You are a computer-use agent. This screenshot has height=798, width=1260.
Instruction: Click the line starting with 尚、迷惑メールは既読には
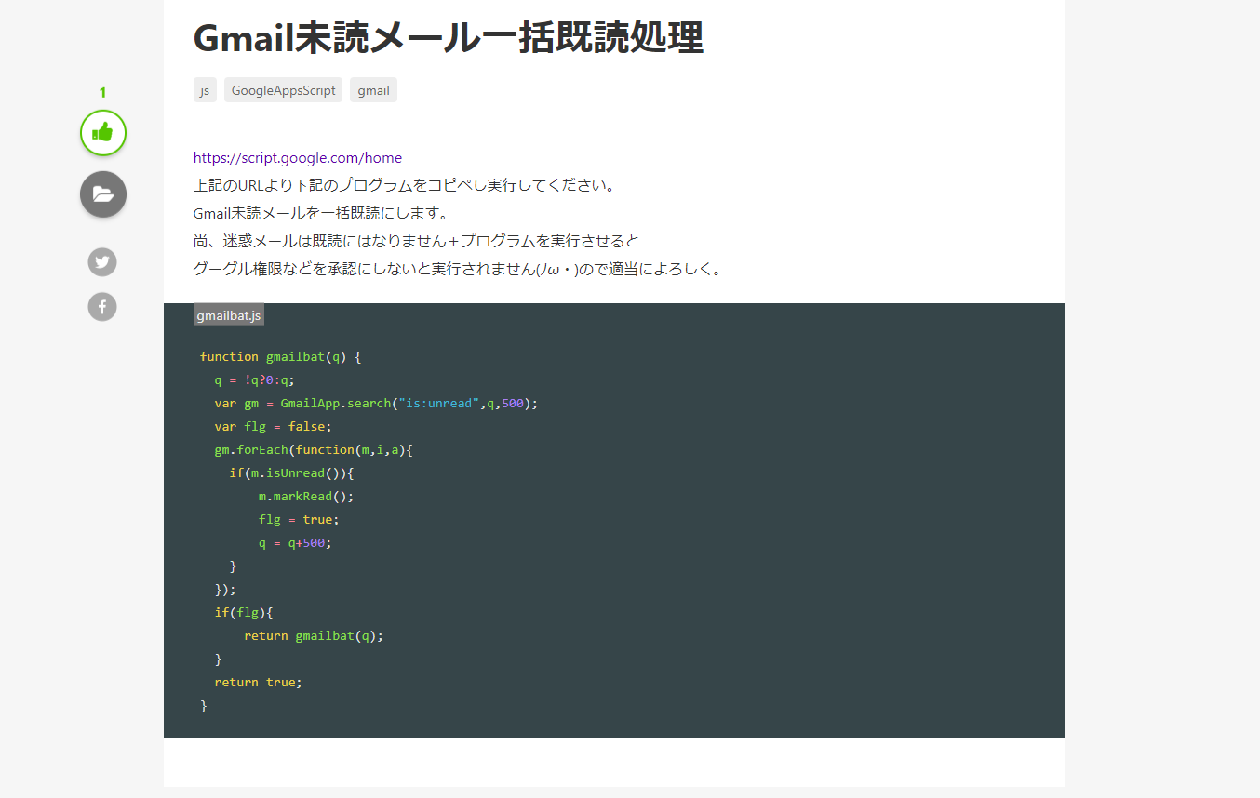[416, 241]
